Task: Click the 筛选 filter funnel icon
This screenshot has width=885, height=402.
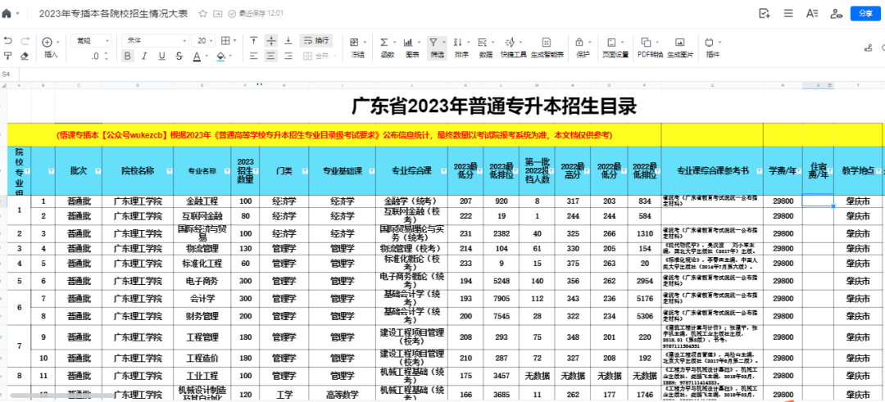Action: 433,42
